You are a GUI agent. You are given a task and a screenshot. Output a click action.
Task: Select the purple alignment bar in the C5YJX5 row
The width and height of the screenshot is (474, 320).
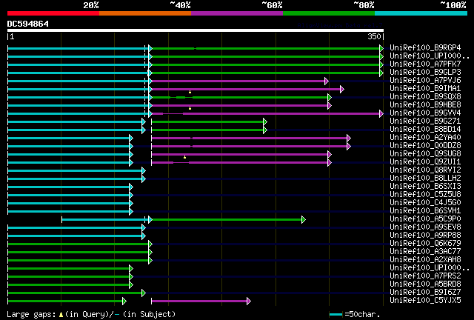pyautogui.click(x=199, y=301)
